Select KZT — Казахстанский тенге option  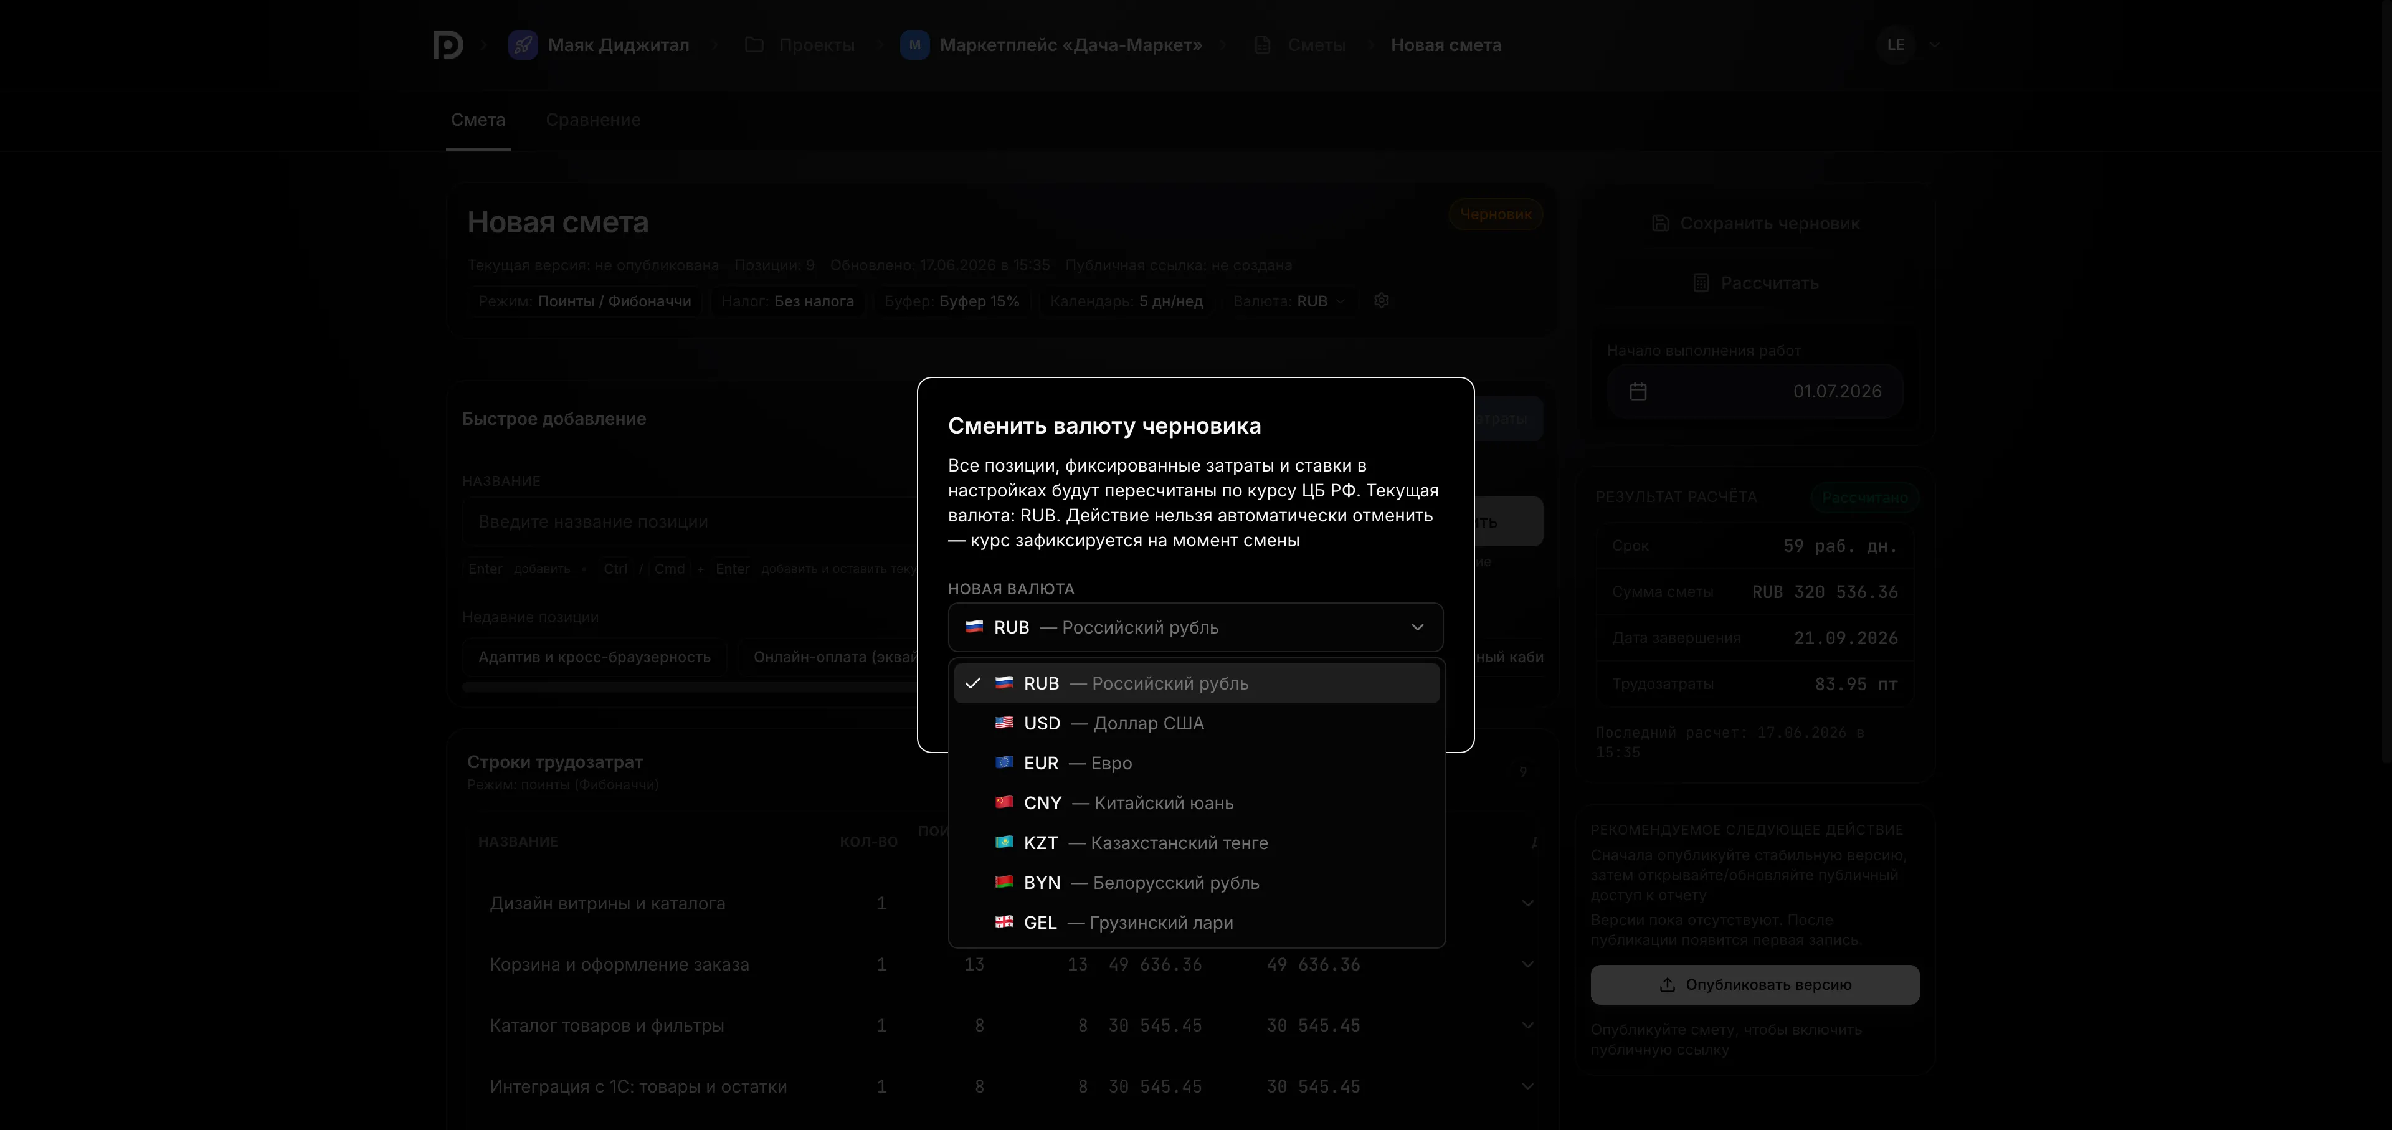point(1196,843)
